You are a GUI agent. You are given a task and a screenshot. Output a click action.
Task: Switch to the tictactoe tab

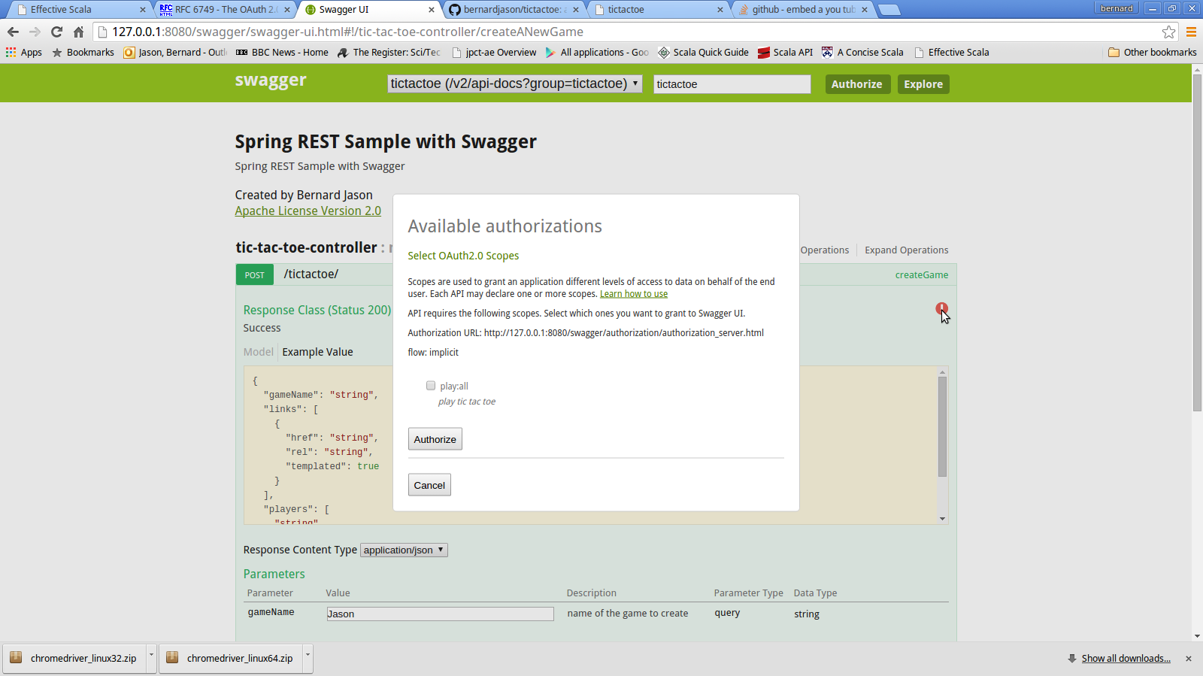658,10
